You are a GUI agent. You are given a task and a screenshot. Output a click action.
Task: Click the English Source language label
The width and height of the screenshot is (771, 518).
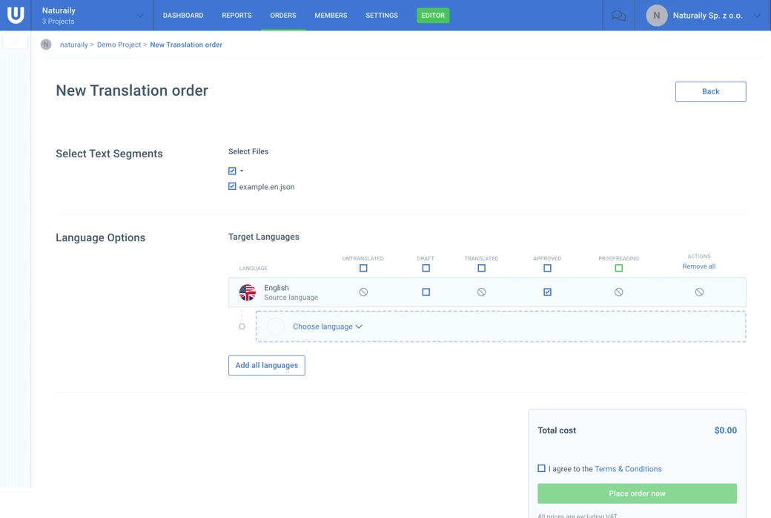[291, 292]
